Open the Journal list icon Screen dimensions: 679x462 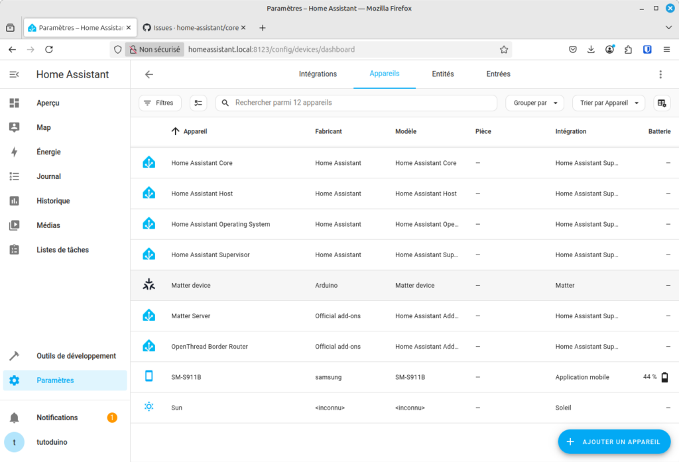pyautogui.click(x=15, y=176)
